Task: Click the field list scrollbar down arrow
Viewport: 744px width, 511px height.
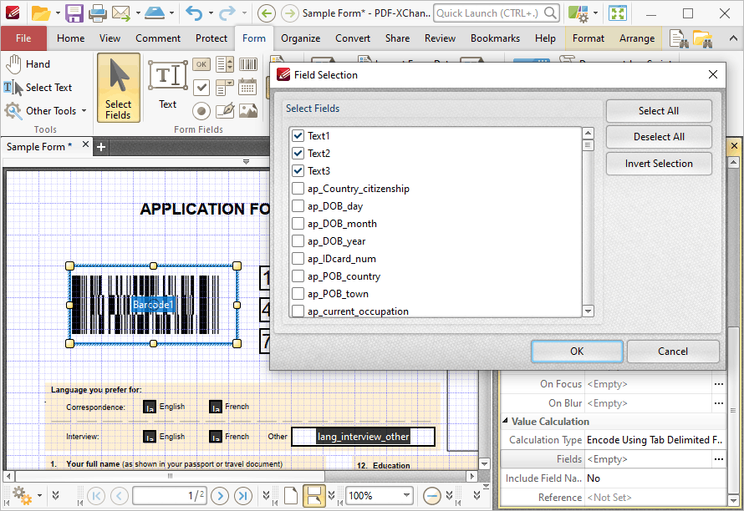Action: point(588,311)
